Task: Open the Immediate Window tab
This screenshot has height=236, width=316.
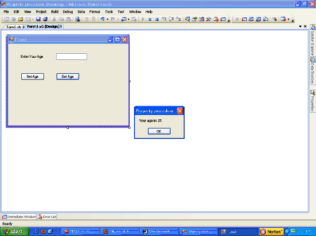Action: pyautogui.click(x=19, y=216)
